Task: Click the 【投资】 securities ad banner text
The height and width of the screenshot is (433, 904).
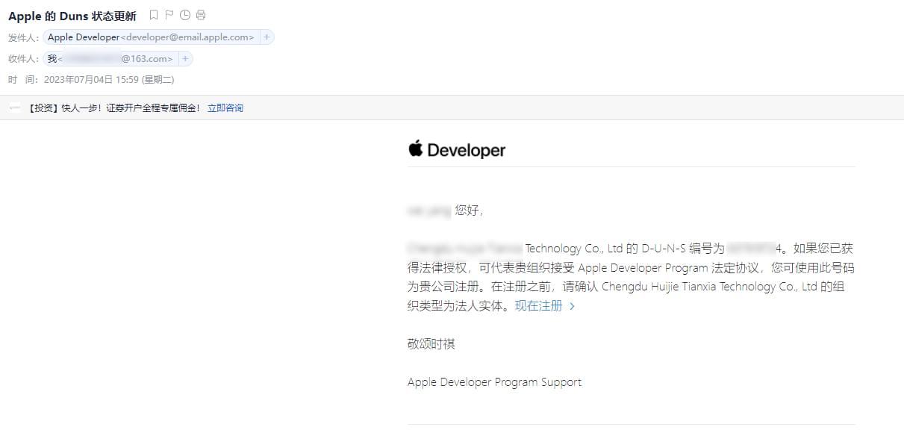Action: (113, 108)
